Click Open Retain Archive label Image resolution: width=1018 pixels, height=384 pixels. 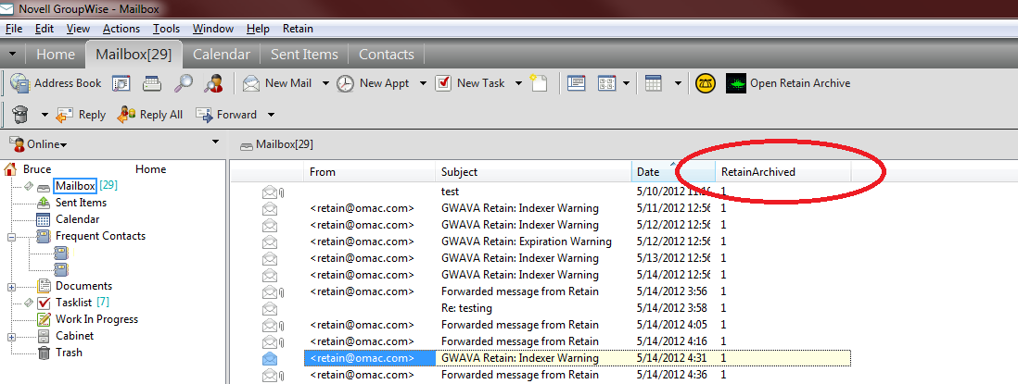(800, 83)
